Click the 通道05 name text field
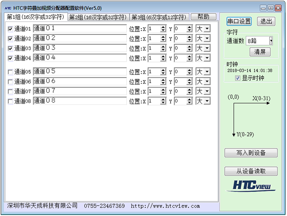 click(80, 72)
